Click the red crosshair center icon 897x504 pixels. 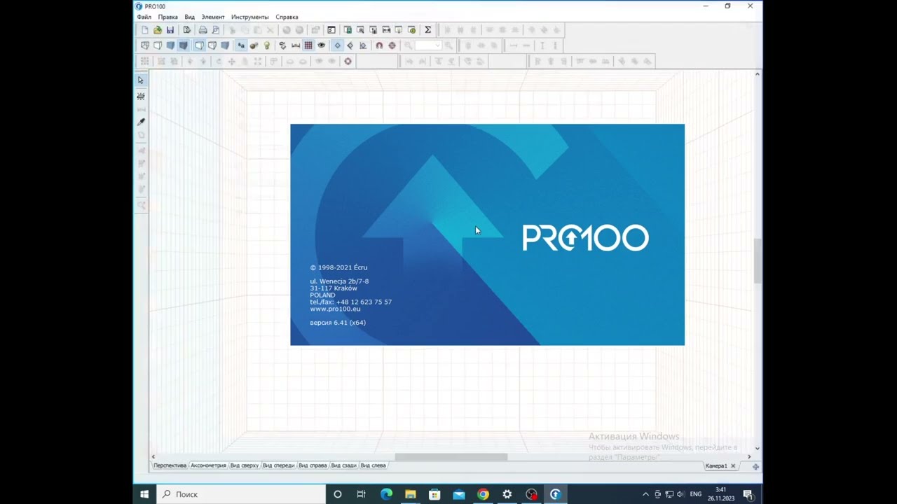pyautogui.click(x=392, y=45)
